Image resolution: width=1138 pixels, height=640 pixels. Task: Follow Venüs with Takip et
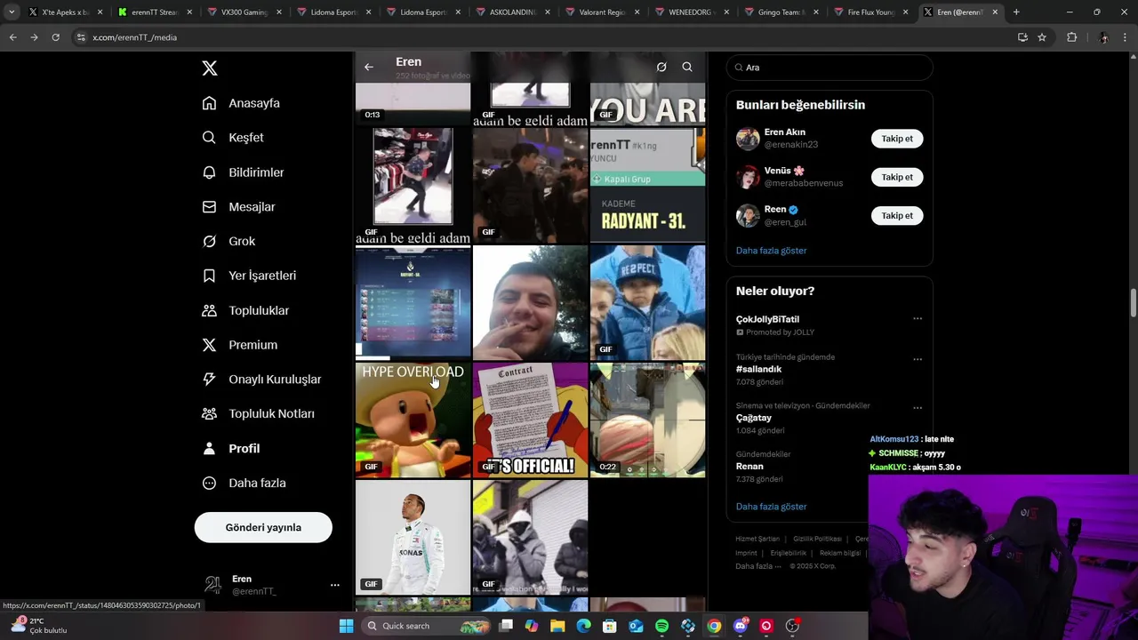(x=897, y=177)
